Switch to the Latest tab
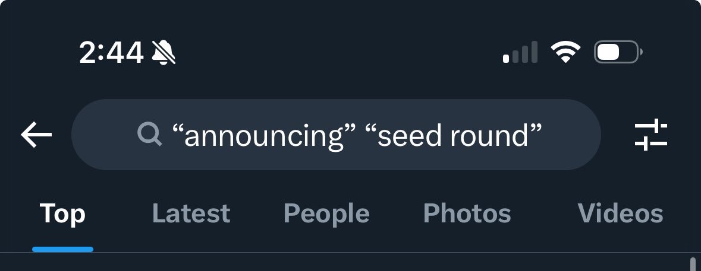This screenshot has height=271, width=701. (x=191, y=213)
